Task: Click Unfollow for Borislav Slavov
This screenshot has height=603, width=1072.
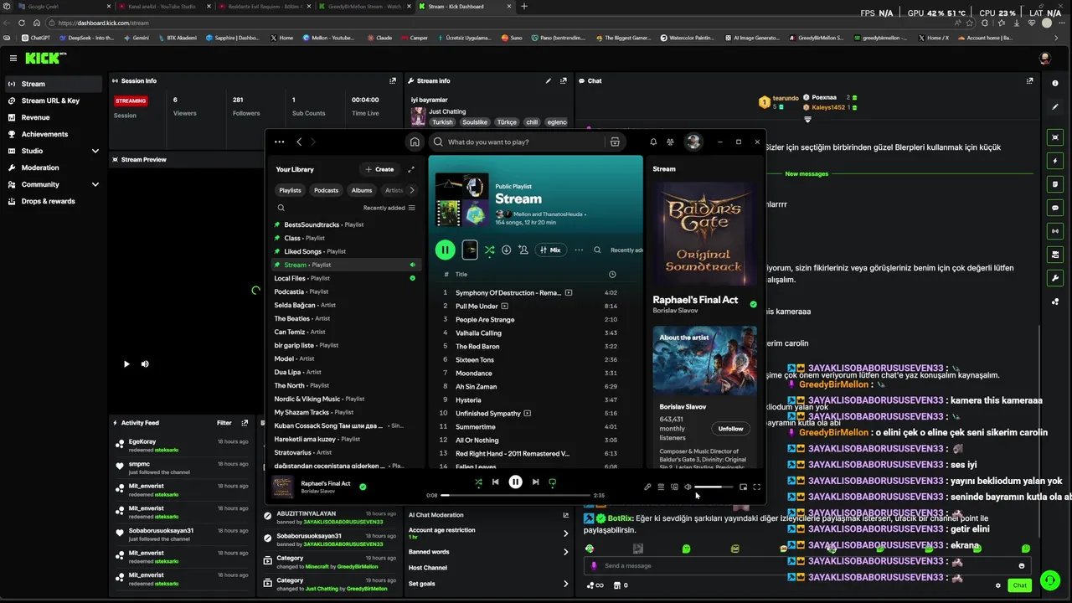Action: coord(730,428)
